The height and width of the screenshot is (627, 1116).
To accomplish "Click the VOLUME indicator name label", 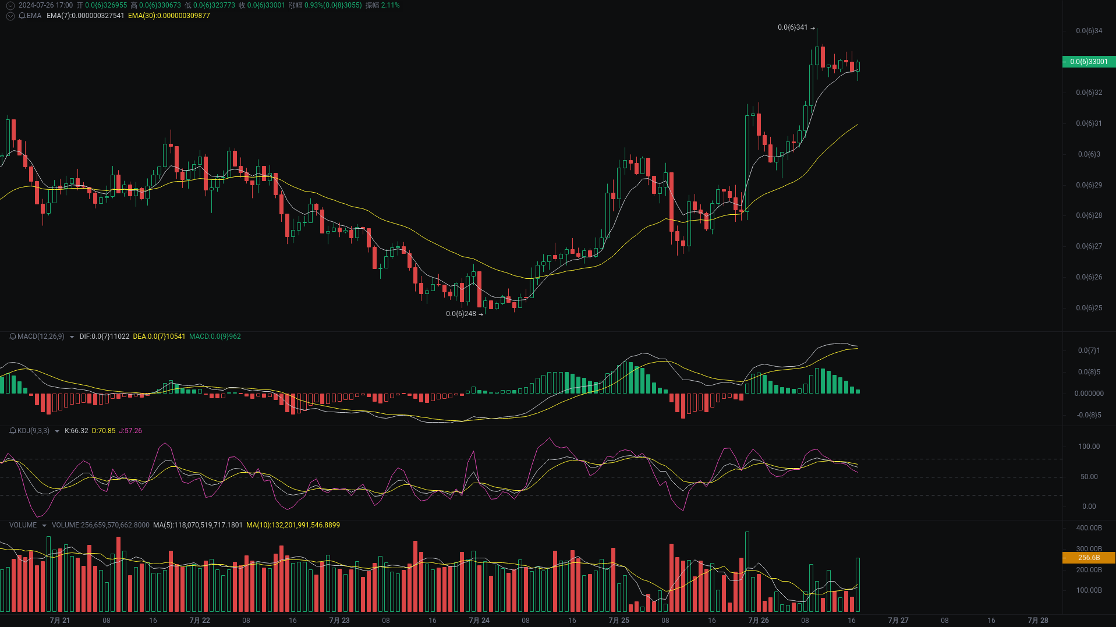I will (23, 525).
